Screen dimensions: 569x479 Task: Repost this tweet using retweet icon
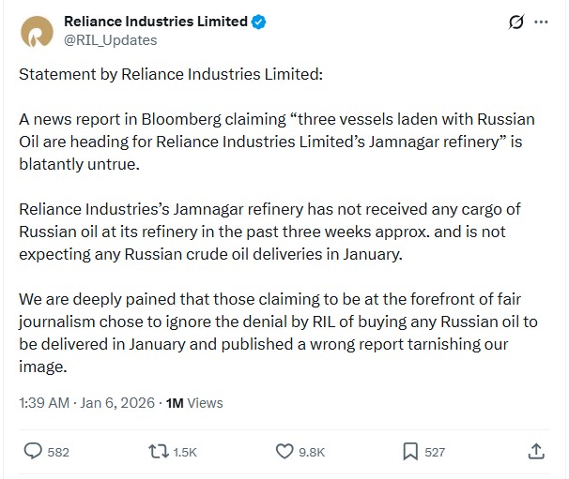[160, 451]
